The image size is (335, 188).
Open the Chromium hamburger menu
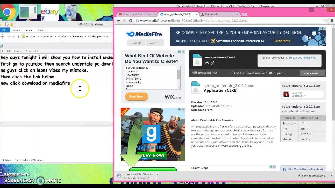coord(332,21)
